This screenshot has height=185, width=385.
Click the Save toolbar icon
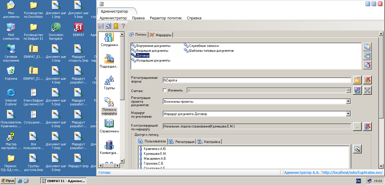click(101, 26)
